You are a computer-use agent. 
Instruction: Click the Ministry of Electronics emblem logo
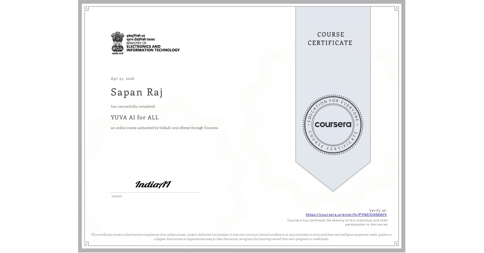pyautogui.click(x=117, y=43)
